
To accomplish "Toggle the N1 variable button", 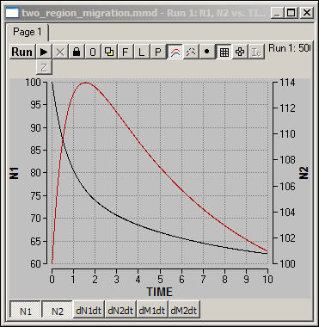I will 26,311.
